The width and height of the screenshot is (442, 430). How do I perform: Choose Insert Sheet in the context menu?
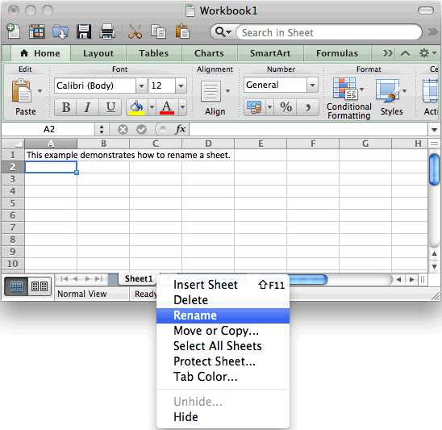point(223,285)
